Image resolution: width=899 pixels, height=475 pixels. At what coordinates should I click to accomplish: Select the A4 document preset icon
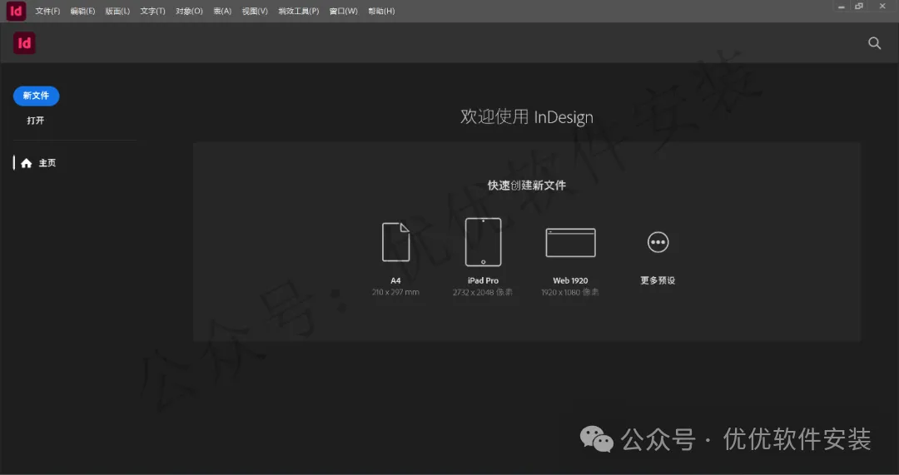pyautogui.click(x=395, y=242)
